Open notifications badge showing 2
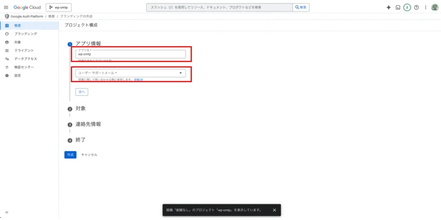 pyautogui.click(x=407, y=7)
